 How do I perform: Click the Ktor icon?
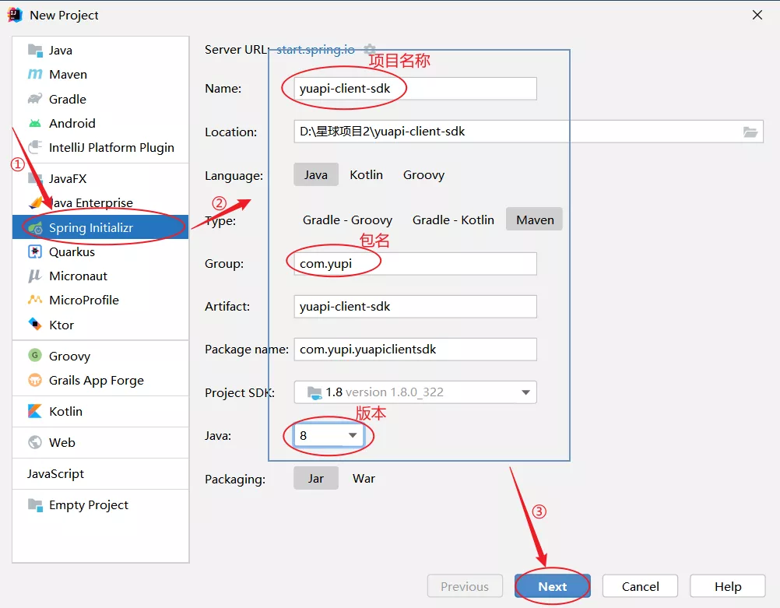point(35,325)
